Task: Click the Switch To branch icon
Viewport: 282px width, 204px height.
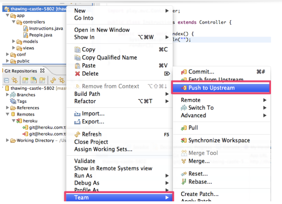Action: tap(184, 108)
